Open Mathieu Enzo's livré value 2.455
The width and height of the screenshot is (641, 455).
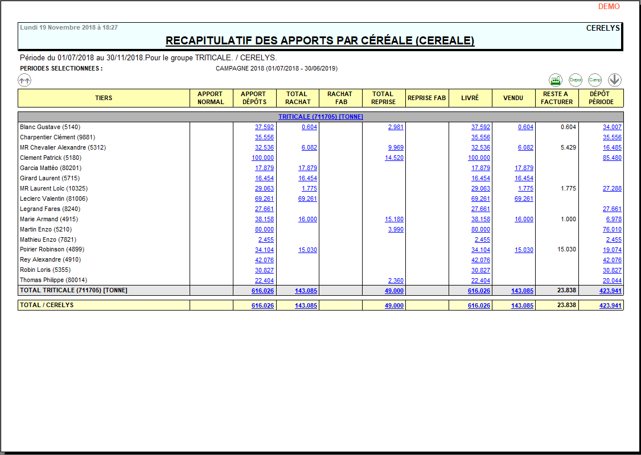pyautogui.click(x=482, y=240)
